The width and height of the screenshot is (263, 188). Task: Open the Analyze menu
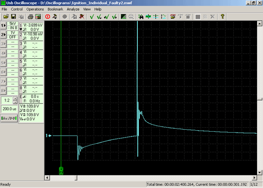pyautogui.click(x=73, y=9)
